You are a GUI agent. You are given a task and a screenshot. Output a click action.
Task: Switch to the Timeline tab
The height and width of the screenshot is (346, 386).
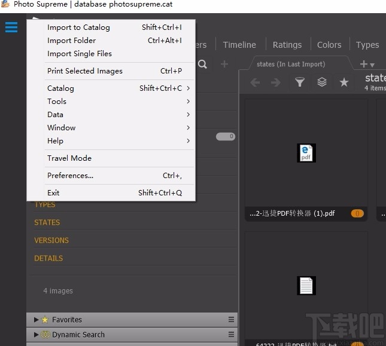(239, 45)
